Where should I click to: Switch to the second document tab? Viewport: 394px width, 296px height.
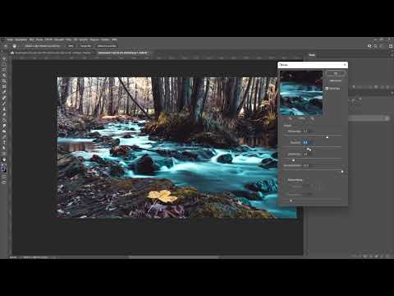tap(124, 53)
